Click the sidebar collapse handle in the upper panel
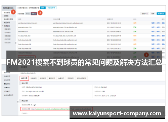This screenshot has width=168, height=122. point(16,43)
